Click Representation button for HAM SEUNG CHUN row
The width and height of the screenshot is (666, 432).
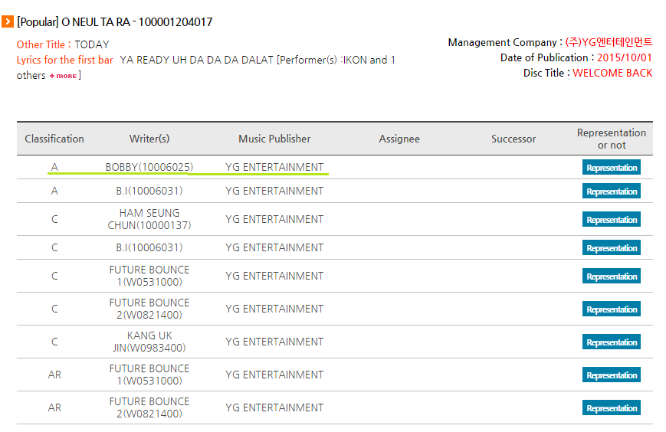[612, 219]
